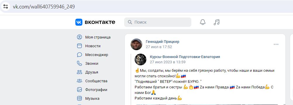The image size is (293, 105).
Task: Open Геннадий Прицкер profile link
Action: [162, 42]
